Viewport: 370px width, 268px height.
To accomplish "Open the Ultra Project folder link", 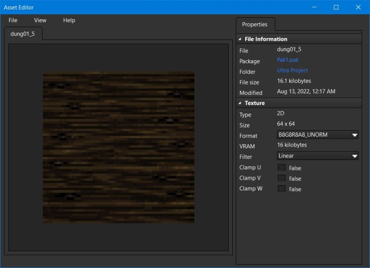I will coord(292,71).
